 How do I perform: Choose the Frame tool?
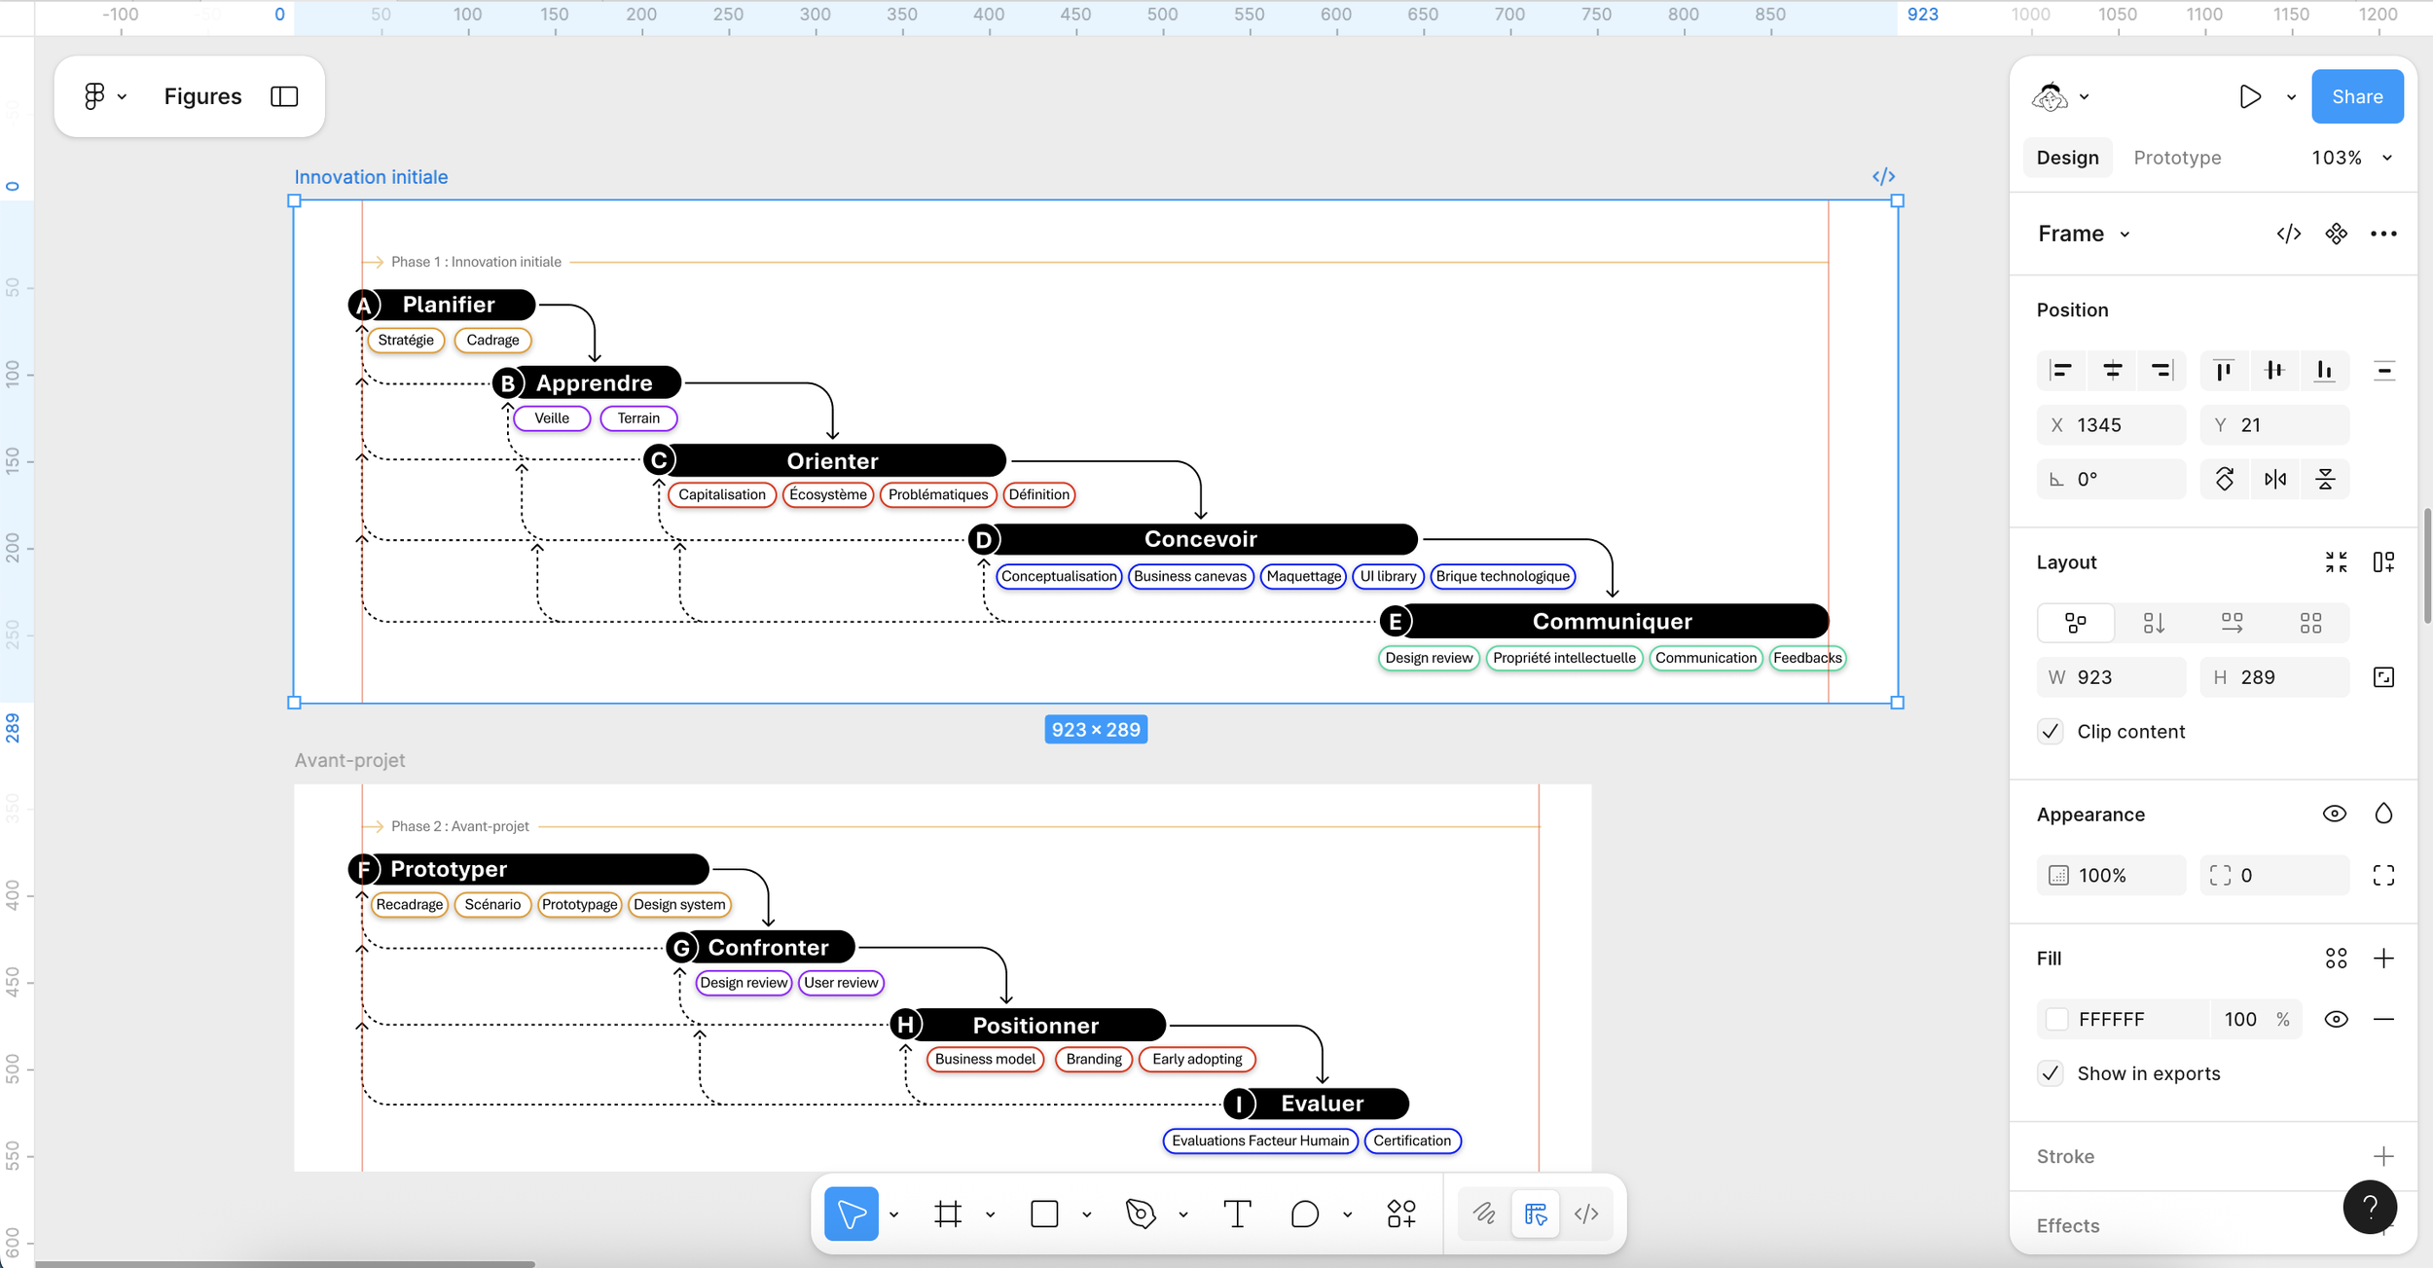(948, 1214)
